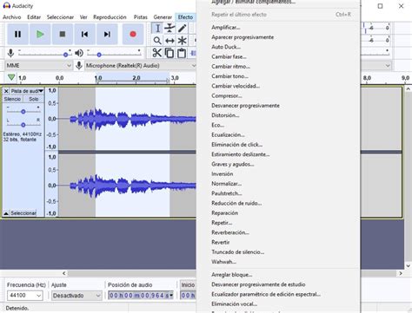Click the microphone icon beside input device
Image resolution: width=412 pixels, height=313 pixels.
point(79,66)
